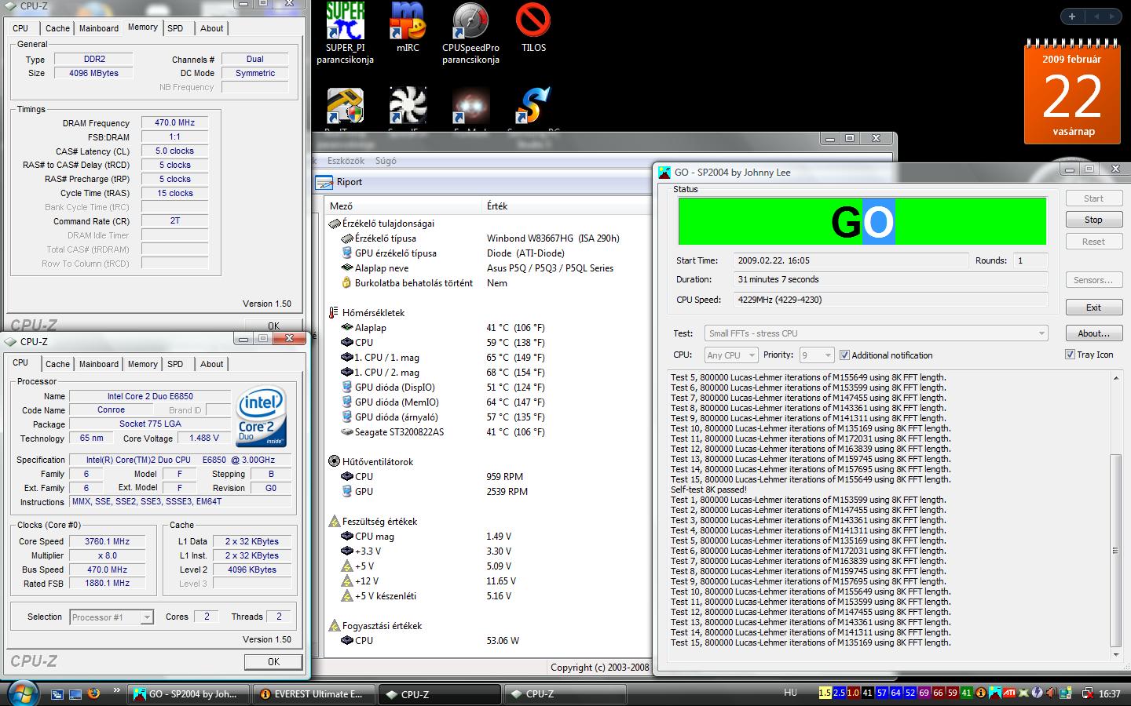Open the fan icon shortcut on desktop
Viewport: 1131px width, 706px height.
(x=408, y=106)
